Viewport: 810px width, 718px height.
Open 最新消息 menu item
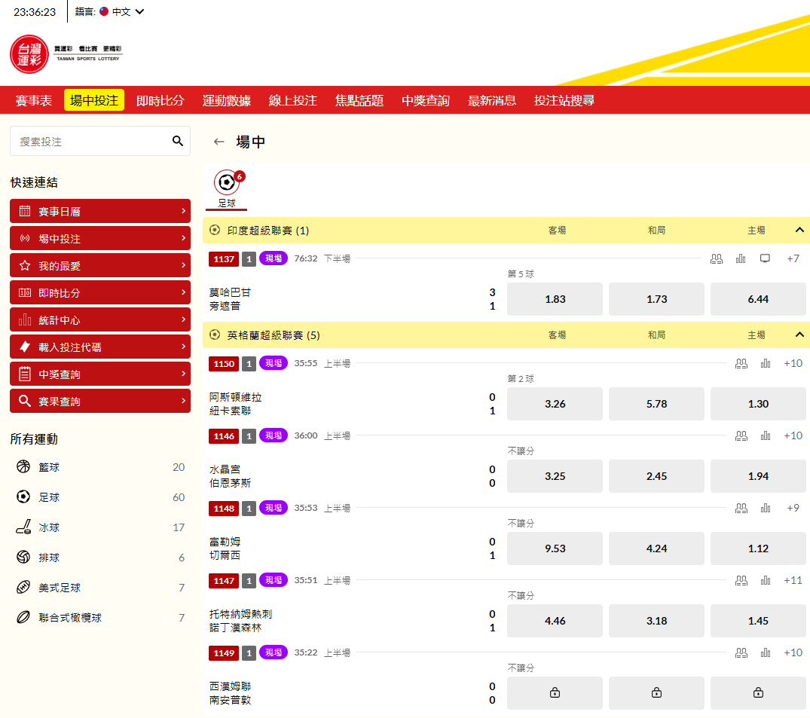492,100
